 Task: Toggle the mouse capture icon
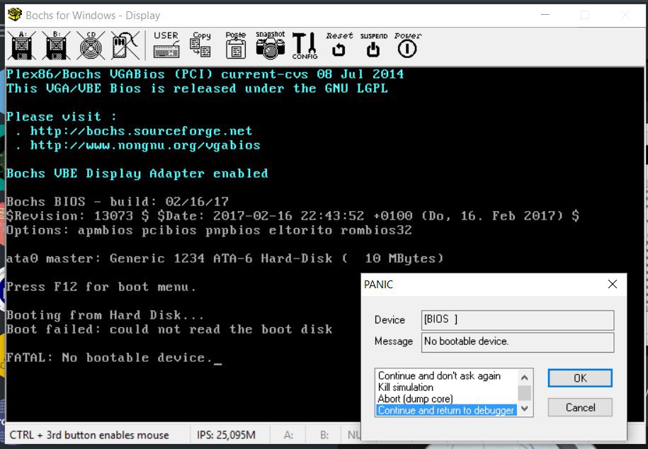125,45
